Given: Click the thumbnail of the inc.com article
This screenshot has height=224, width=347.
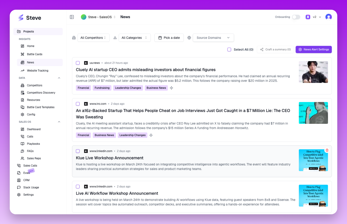Looking at the screenshot, I should (313, 113).
